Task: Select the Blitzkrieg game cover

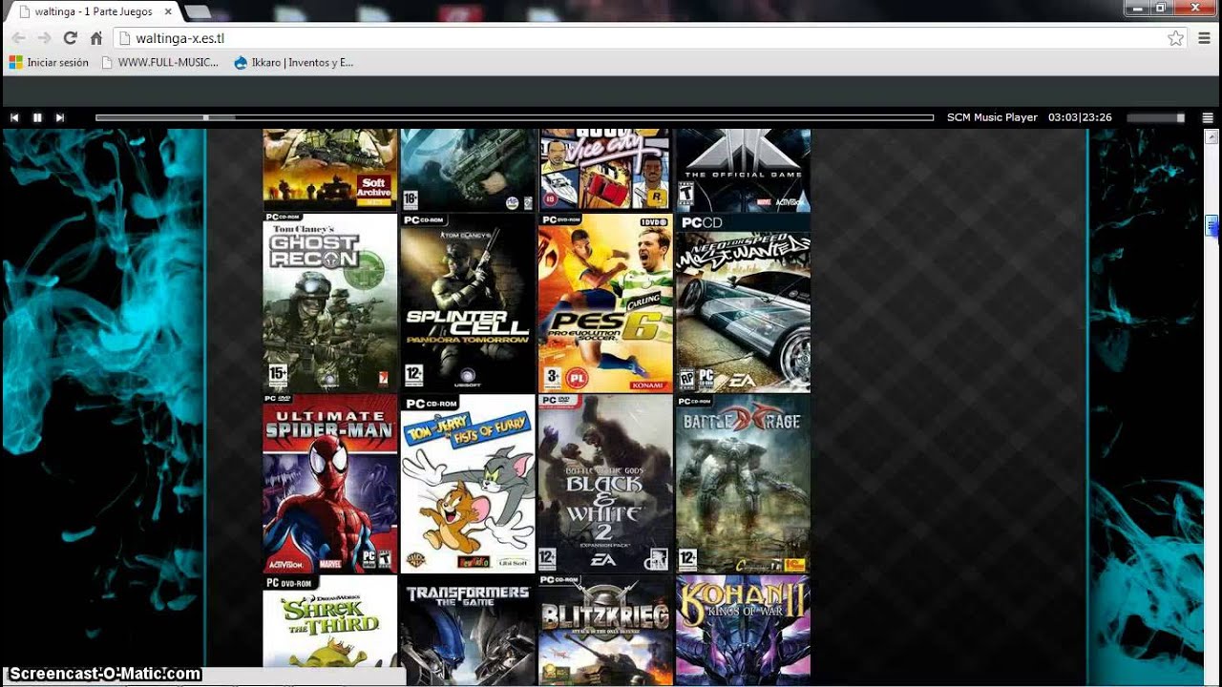Action: click(x=605, y=630)
